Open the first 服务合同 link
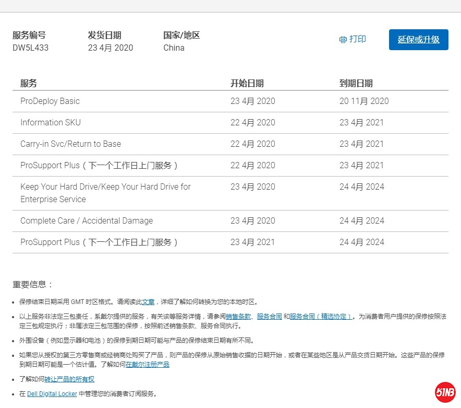 [x=270, y=317]
